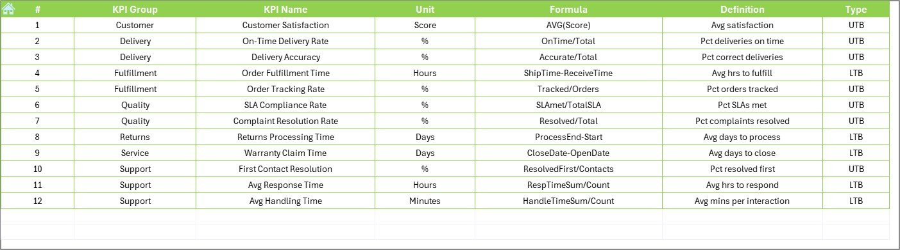Image resolution: width=900 pixels, height=250 pixels.
Task: Click the Avg mins per interaction cell
Action: [742, 201]
